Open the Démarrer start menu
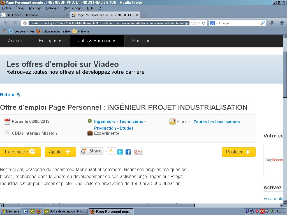This screenshot has width=287, height=215. (x=11, y=211)
